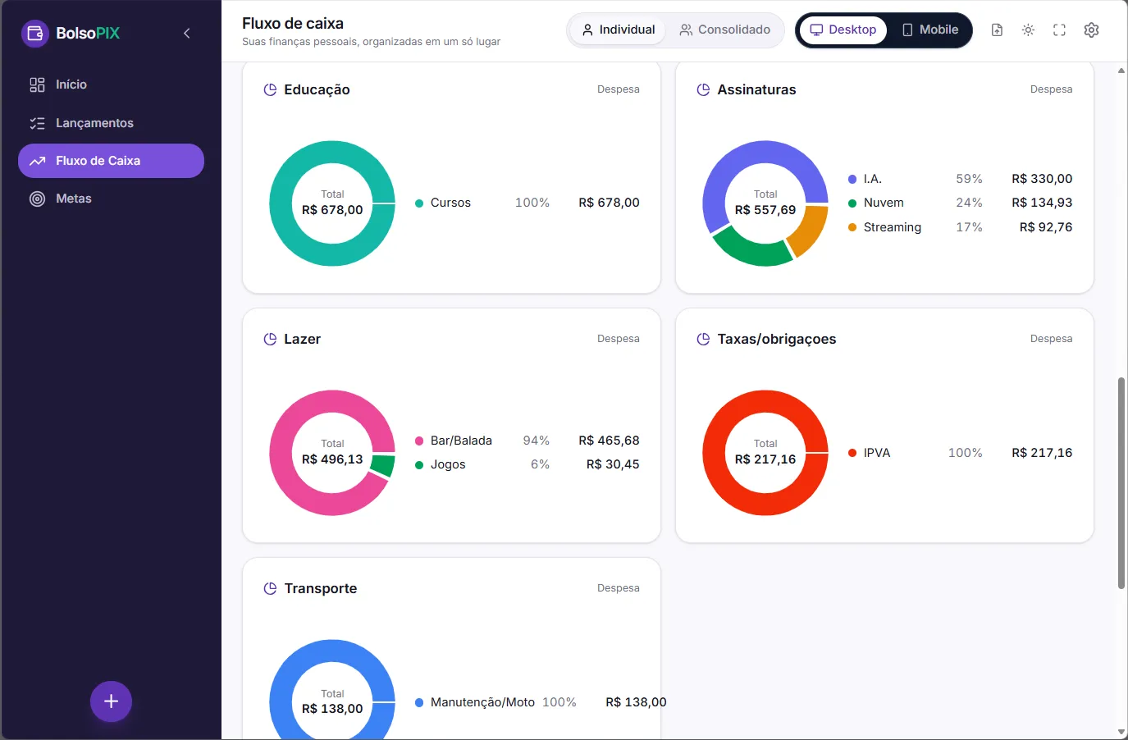Click the Jogos legend label

[x=448, y=464]
